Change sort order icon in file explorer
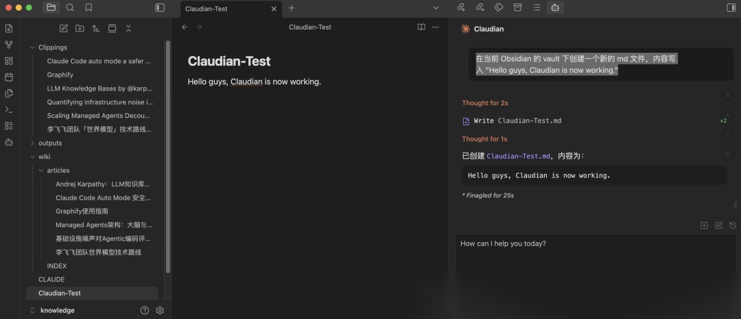 96,28
